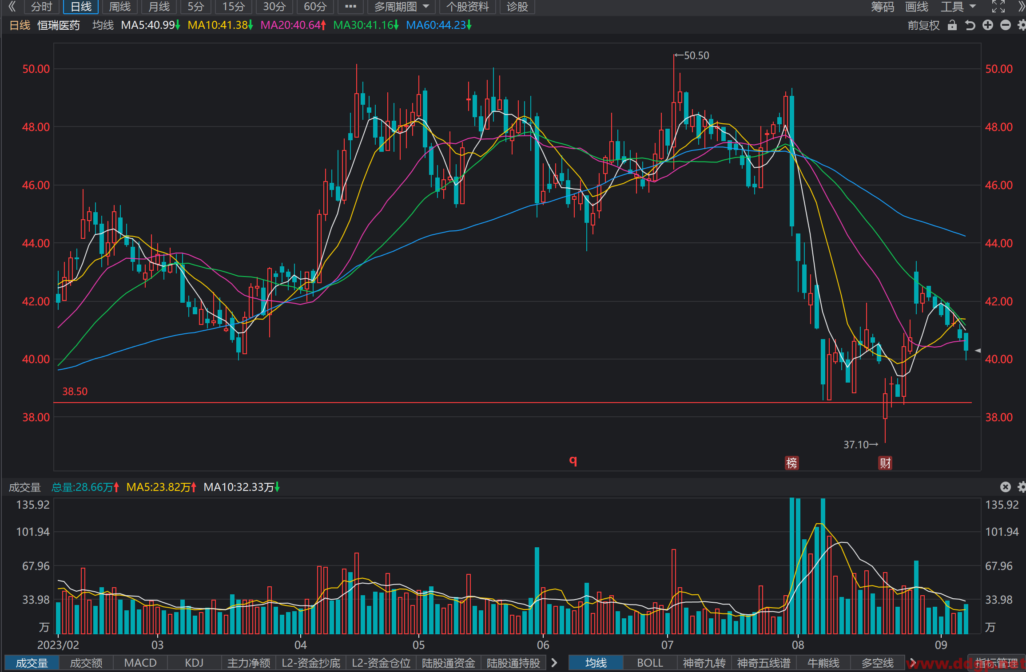The image size is (1026, 672).
Task: Toggle the chart lock icon
Action: click(x=952, y=25)
